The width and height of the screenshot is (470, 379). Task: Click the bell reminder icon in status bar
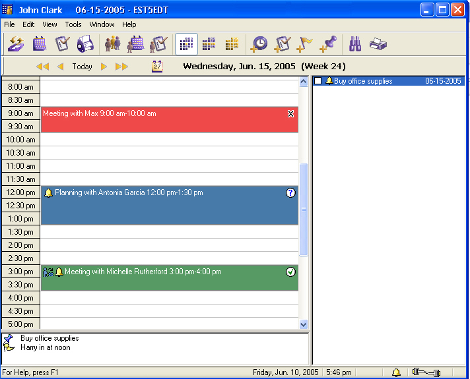point(396,372)
